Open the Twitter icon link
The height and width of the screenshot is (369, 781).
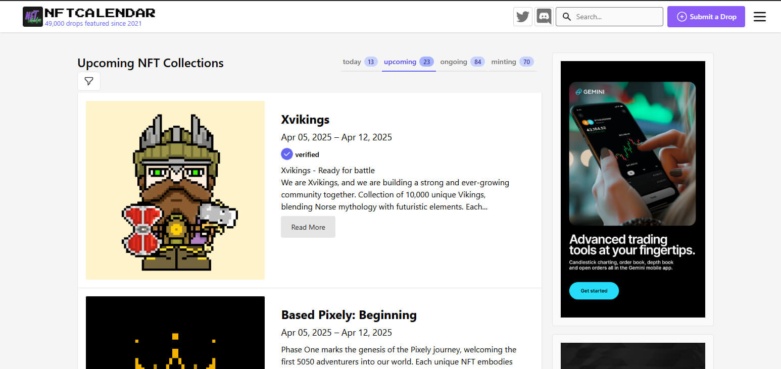point(523,17)
